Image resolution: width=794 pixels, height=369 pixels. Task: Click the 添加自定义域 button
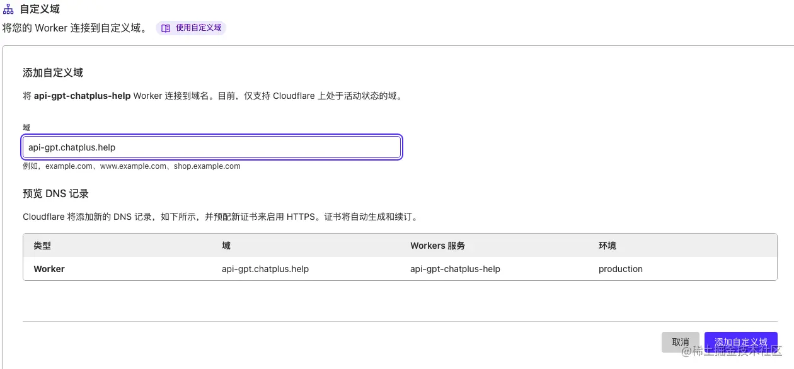[740, 342]
